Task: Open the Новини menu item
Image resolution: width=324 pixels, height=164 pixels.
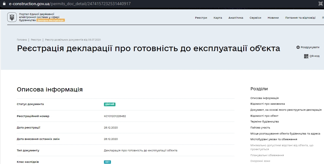Action: click(273, 18)
